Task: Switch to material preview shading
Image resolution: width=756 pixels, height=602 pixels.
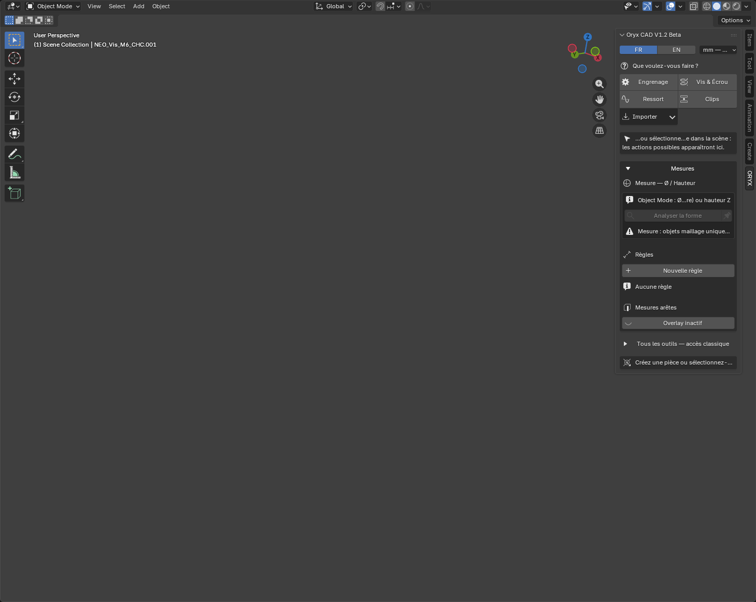Action: point(726,6)
